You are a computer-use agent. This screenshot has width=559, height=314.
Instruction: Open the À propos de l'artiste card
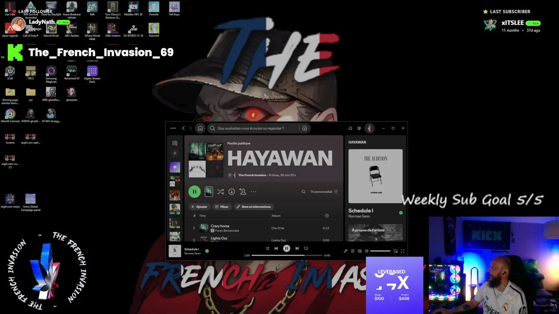coord(376,232)
